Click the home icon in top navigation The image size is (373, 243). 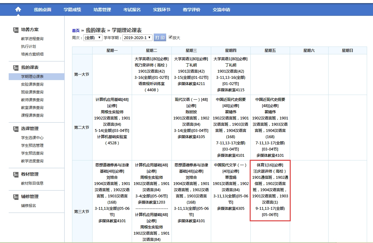pyautogui.click(x=18, y=10)
